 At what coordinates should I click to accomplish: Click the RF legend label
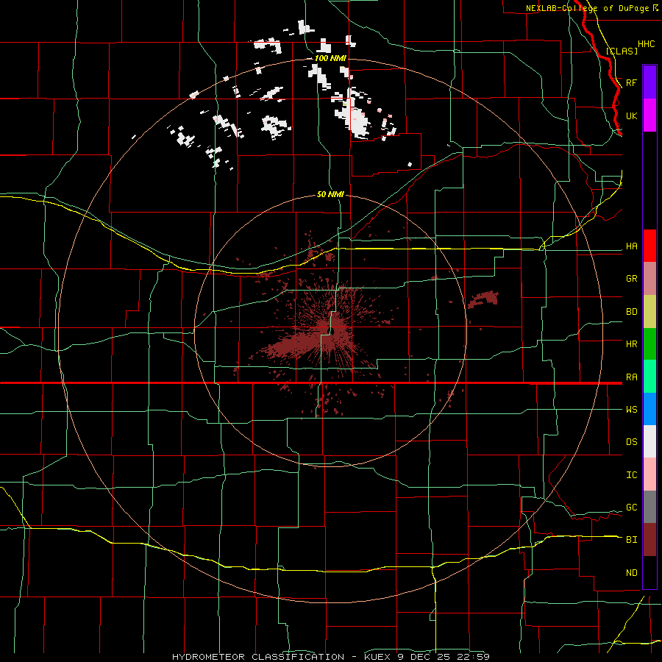[x=631, y=82]
